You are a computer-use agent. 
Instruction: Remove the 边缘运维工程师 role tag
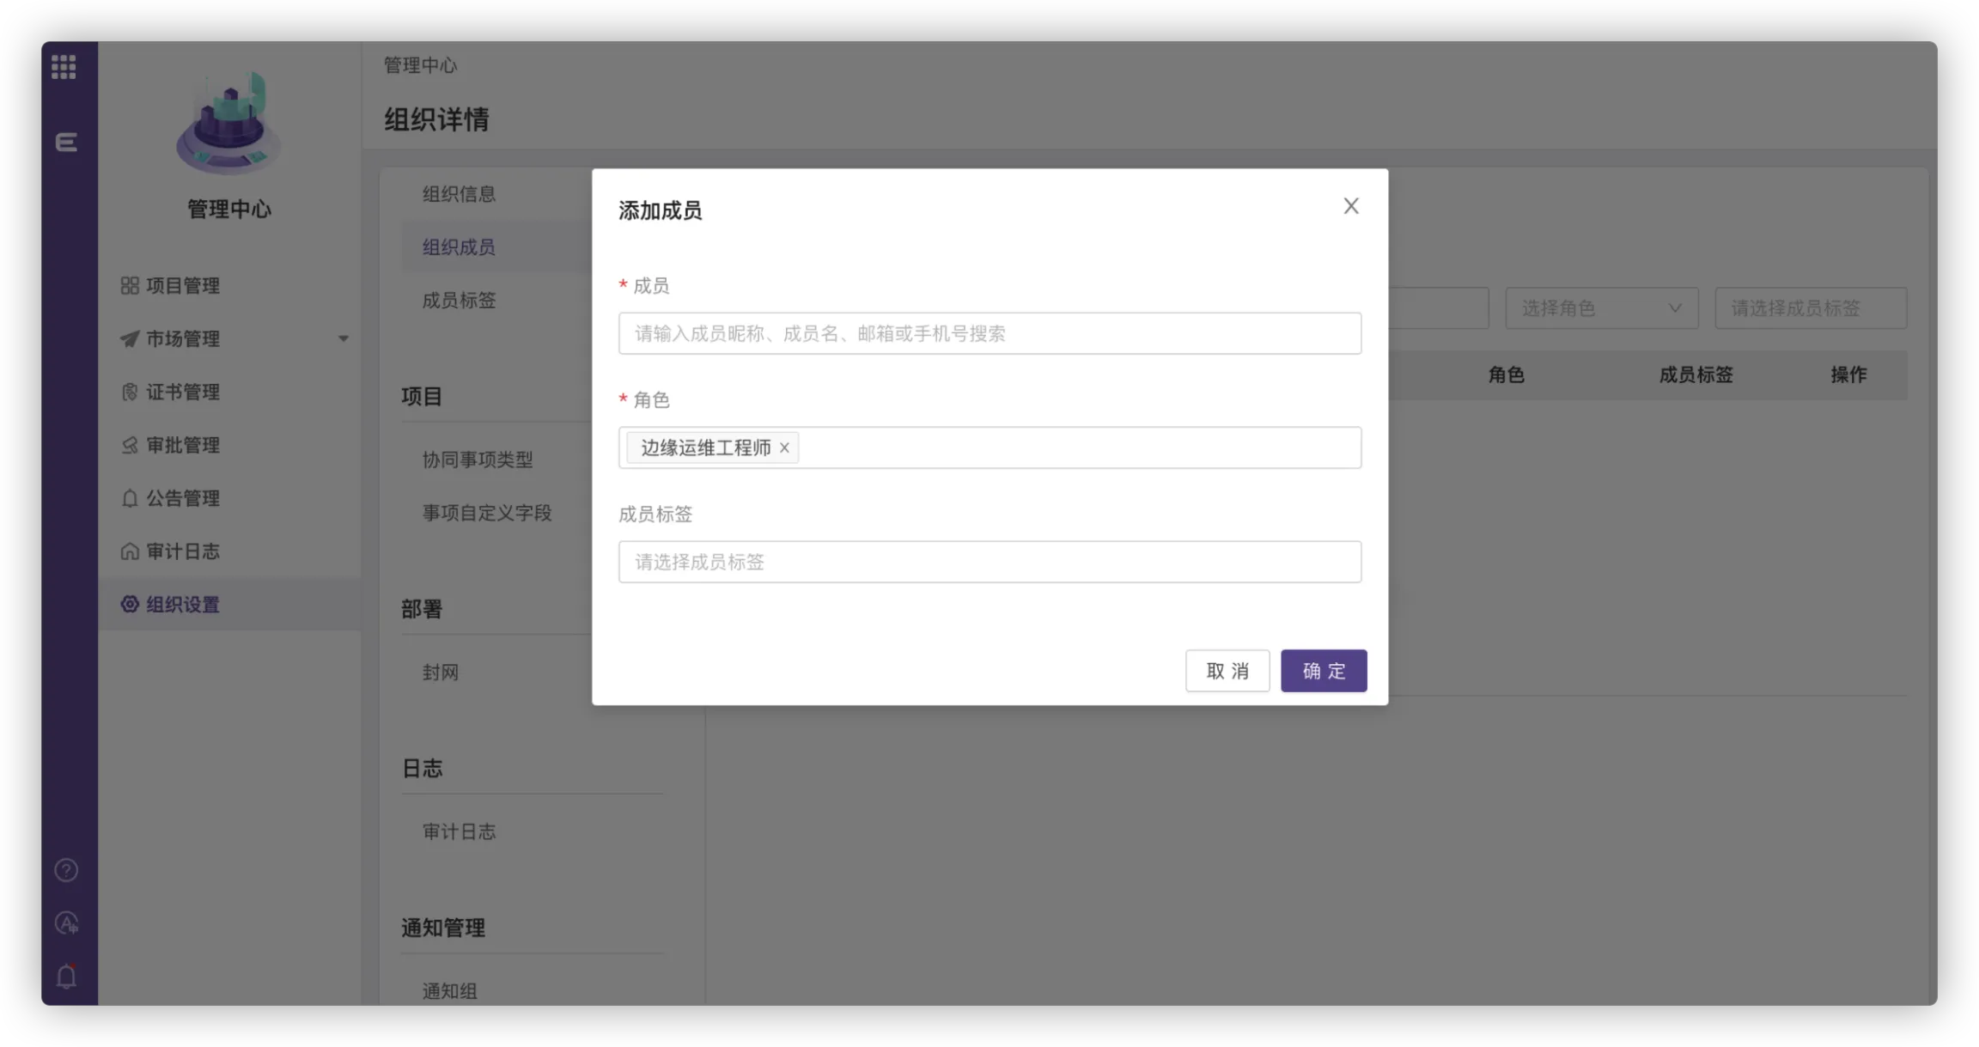pyautogui.click(x=784, y=447)
